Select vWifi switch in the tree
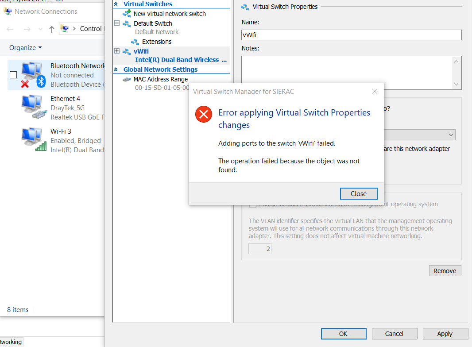Screen dimensions: 472x347 [x=141, y=51]
